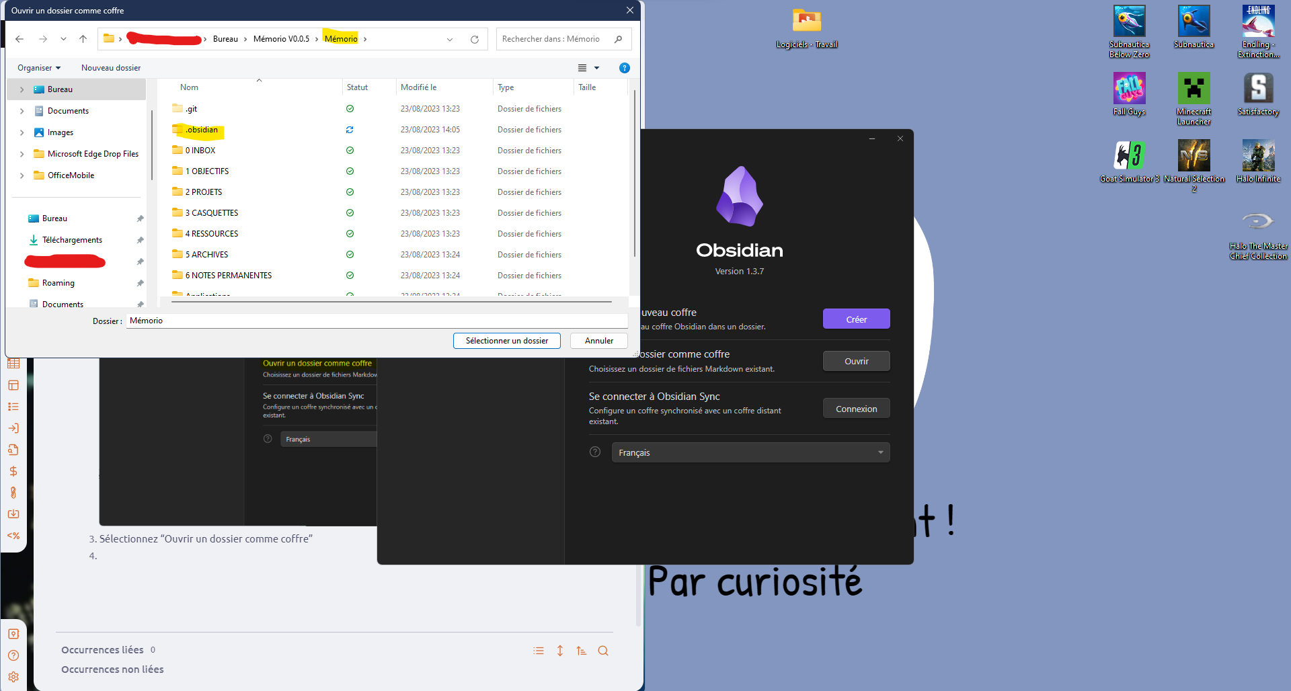This screenshot has width=1291, height=691.
Task: Select Endling Extinction desktop icon
Action: point(1258,32)
